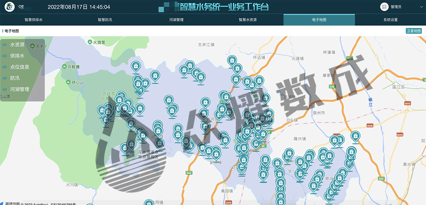Open the 系统设置 tab
The width and height of the screenshot is (426, 205).
point(390,20)
